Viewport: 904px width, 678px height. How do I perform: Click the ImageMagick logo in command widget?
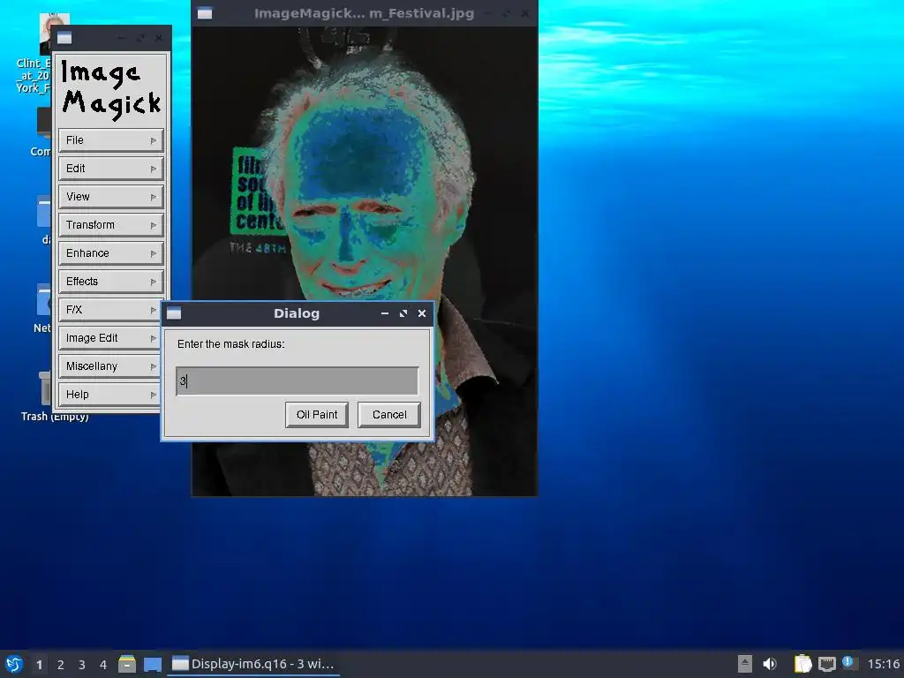coord(111,90)
